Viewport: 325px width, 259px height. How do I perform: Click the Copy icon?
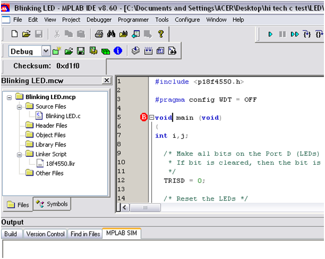pos(69,34)
